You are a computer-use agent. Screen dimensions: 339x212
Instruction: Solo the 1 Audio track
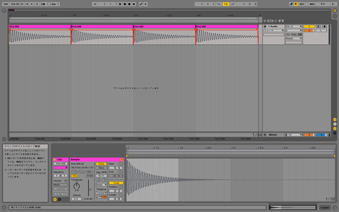click(x=318, y=26)
